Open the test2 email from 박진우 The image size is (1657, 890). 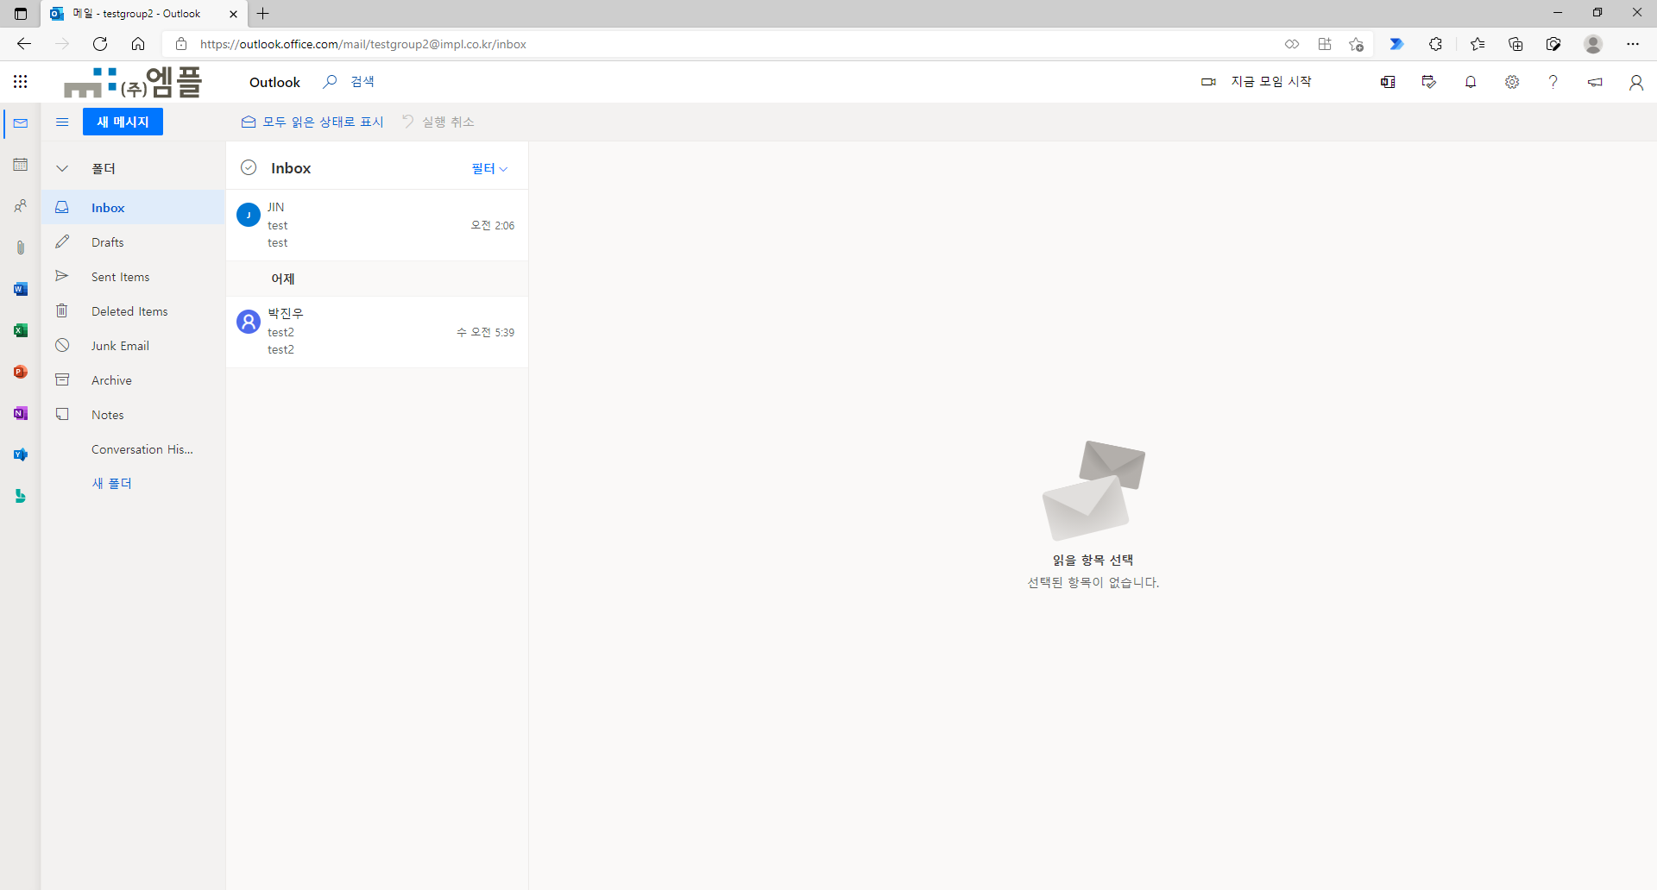[377, 332]
